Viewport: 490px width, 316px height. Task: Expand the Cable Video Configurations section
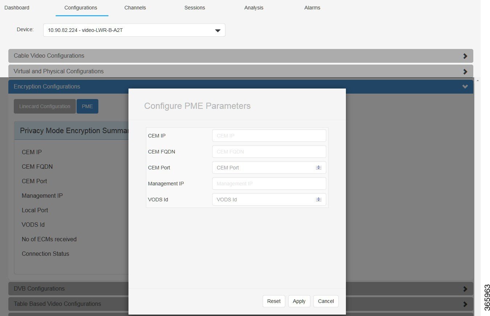click(x=465, y=56)
